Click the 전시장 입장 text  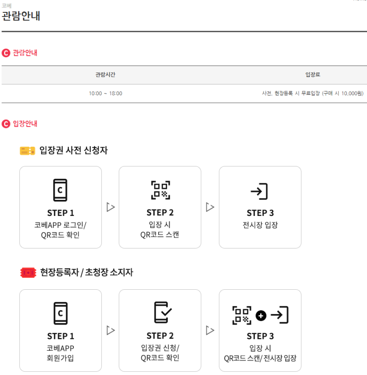pos(260,225)
